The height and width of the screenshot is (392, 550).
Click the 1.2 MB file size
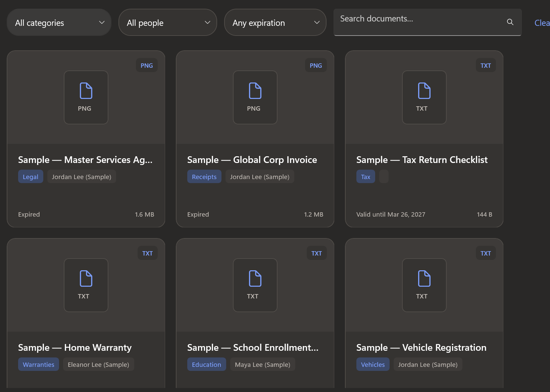point(314,214)
